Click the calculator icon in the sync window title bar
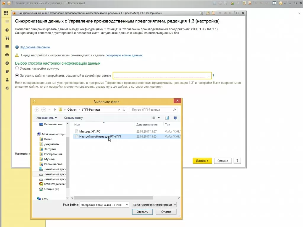Image resolution: width=303 pixels, height=227 pixels. click(x=208, y=13)
